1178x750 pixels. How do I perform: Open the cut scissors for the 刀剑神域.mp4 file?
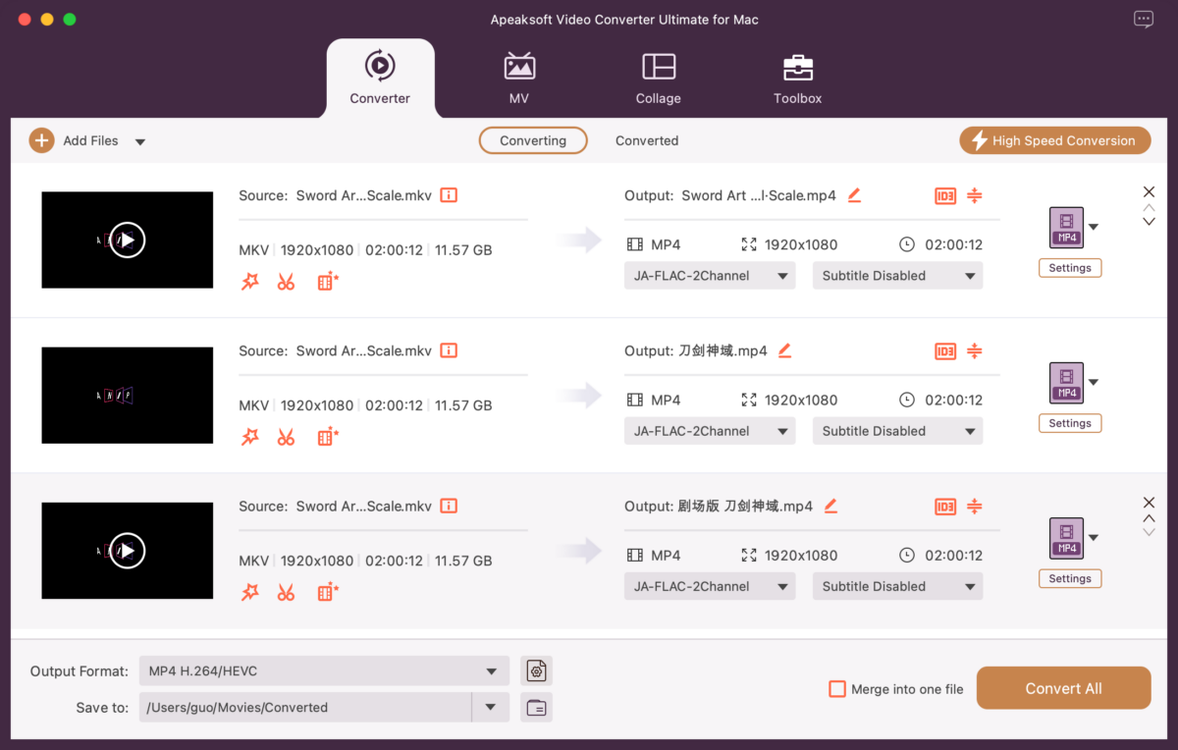[286, 437]
